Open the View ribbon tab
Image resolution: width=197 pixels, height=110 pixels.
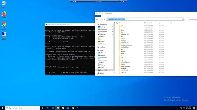(115, 16)
